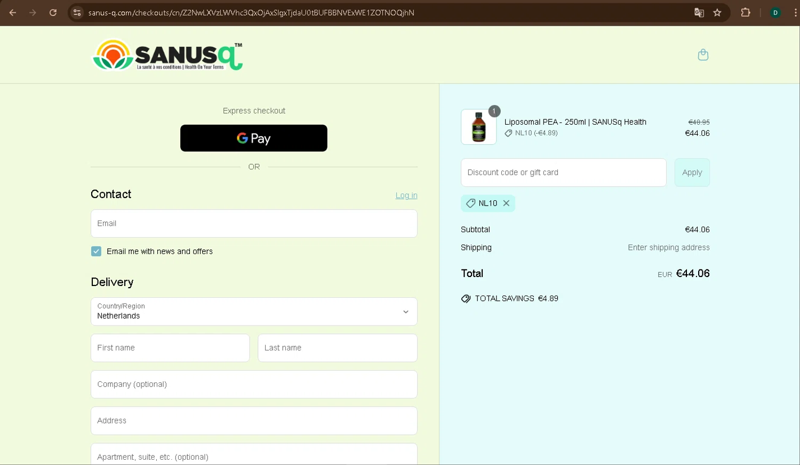Go back to the previous page
The height and width of the screenshot is (465, 800).
click(13, 13)
